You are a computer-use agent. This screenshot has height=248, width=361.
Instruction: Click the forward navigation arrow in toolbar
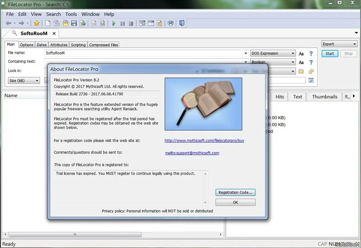pos(22,23)
